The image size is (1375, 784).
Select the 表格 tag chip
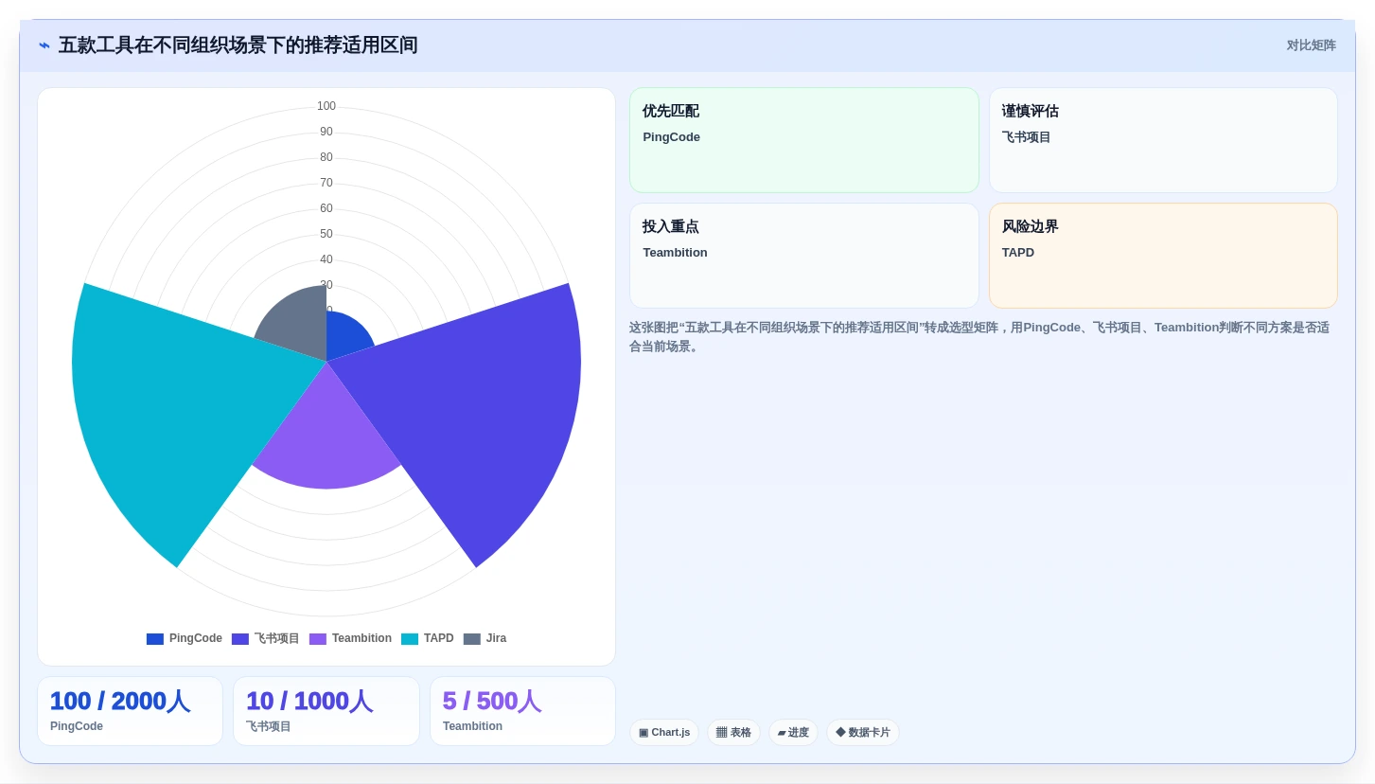click(733, 733)
